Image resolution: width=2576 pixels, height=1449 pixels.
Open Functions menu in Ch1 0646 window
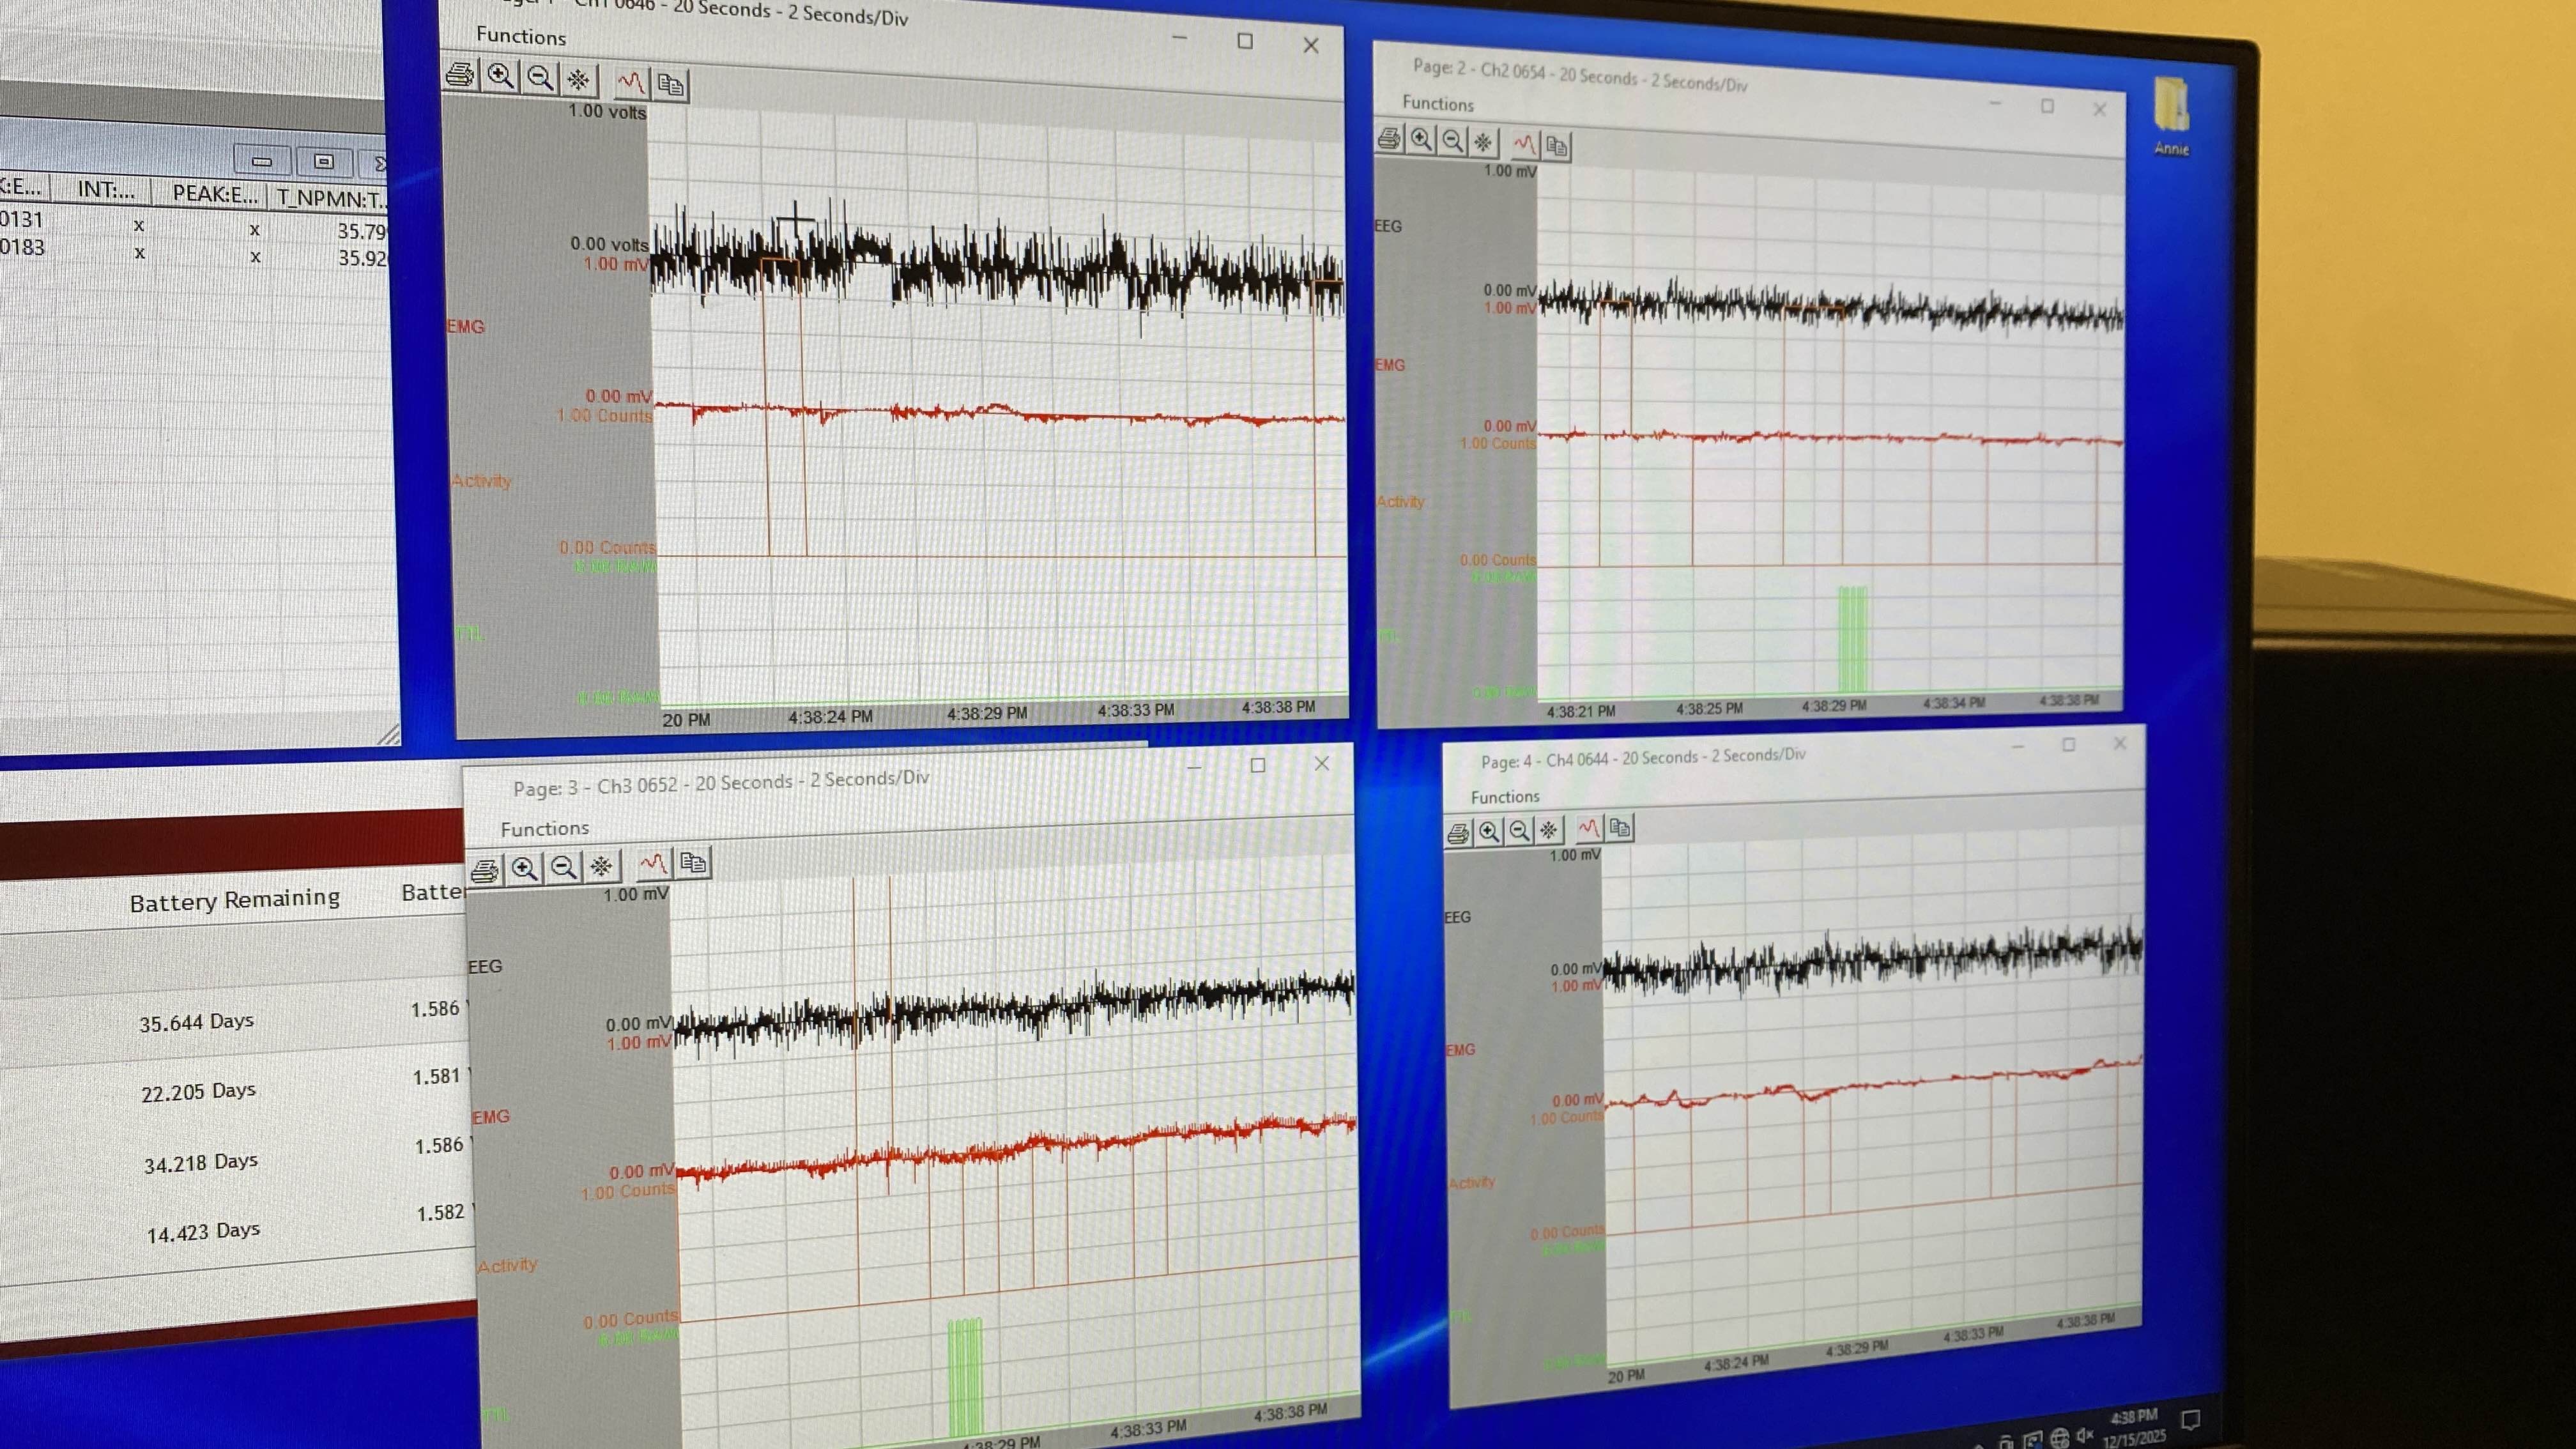521,37
